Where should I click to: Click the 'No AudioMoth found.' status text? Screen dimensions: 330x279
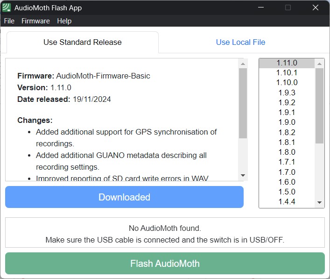pos(165,228)
